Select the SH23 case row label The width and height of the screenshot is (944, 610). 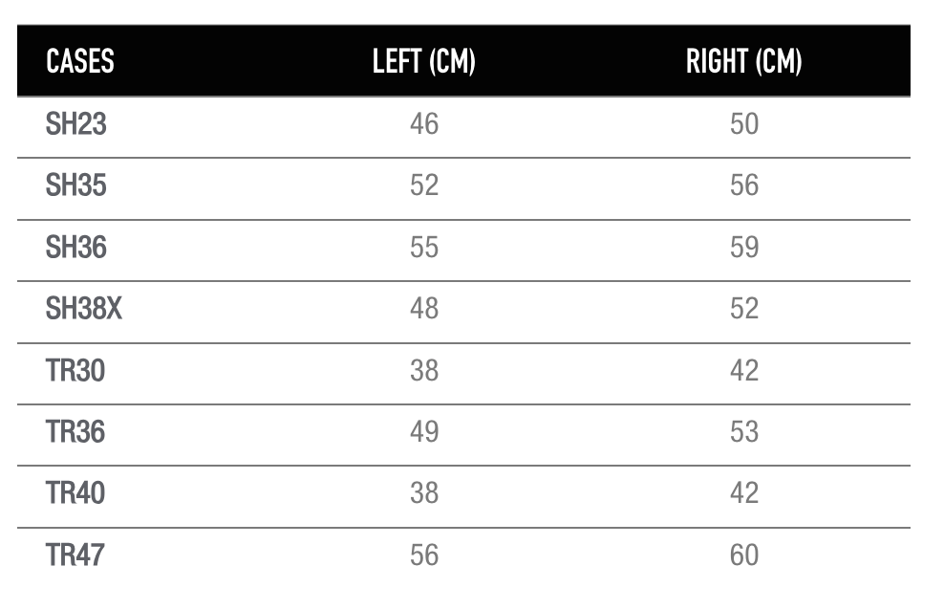[x=75, y=124]
